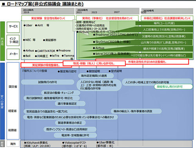Click the '川崎重工' maker entry
Image resolution: width=196 pixels, height=148 pixels.
coord(42,56)
